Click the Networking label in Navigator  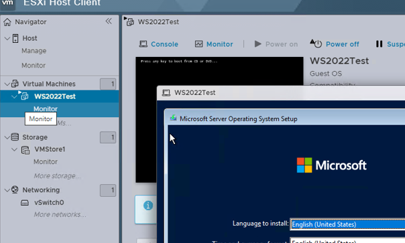(x=41, y=190)
